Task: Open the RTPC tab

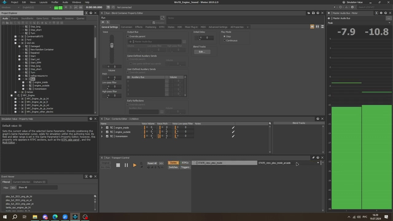Action: [162, 27]
